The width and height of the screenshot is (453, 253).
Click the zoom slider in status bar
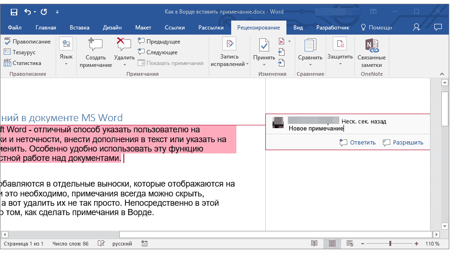[x=390, y=244]
